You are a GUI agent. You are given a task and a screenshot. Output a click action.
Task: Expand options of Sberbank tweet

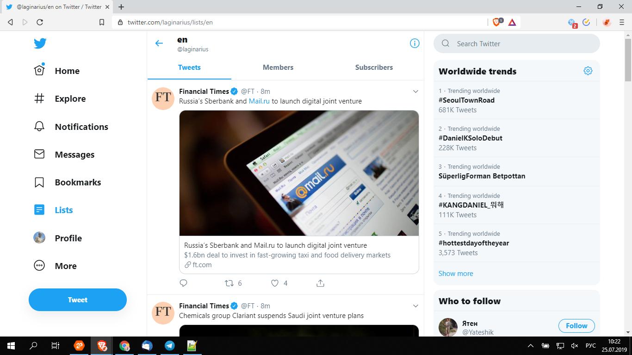coord(415,92)
